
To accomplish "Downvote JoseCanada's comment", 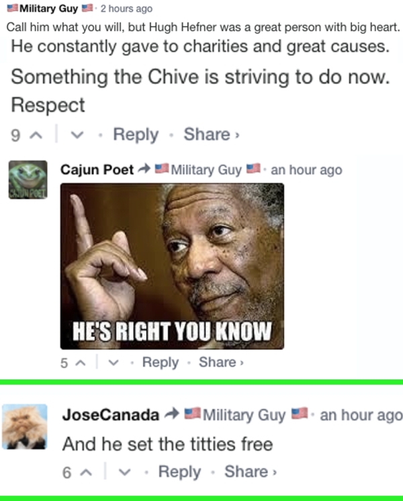I will point(125,472).
